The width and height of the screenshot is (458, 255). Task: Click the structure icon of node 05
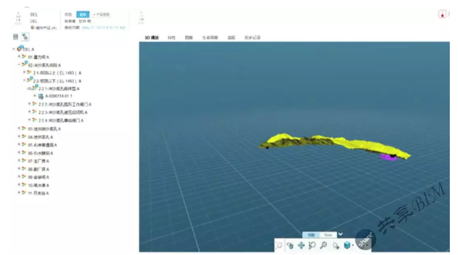pyautogui.click(x=24, y=145)
